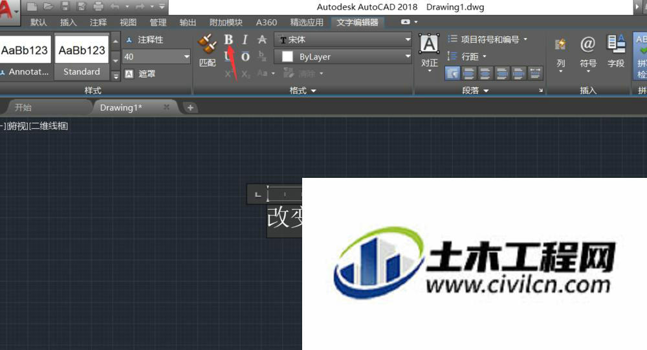Click the Background Mask (遮罩) button
The image size is (647, 350).
click(140, 74)
